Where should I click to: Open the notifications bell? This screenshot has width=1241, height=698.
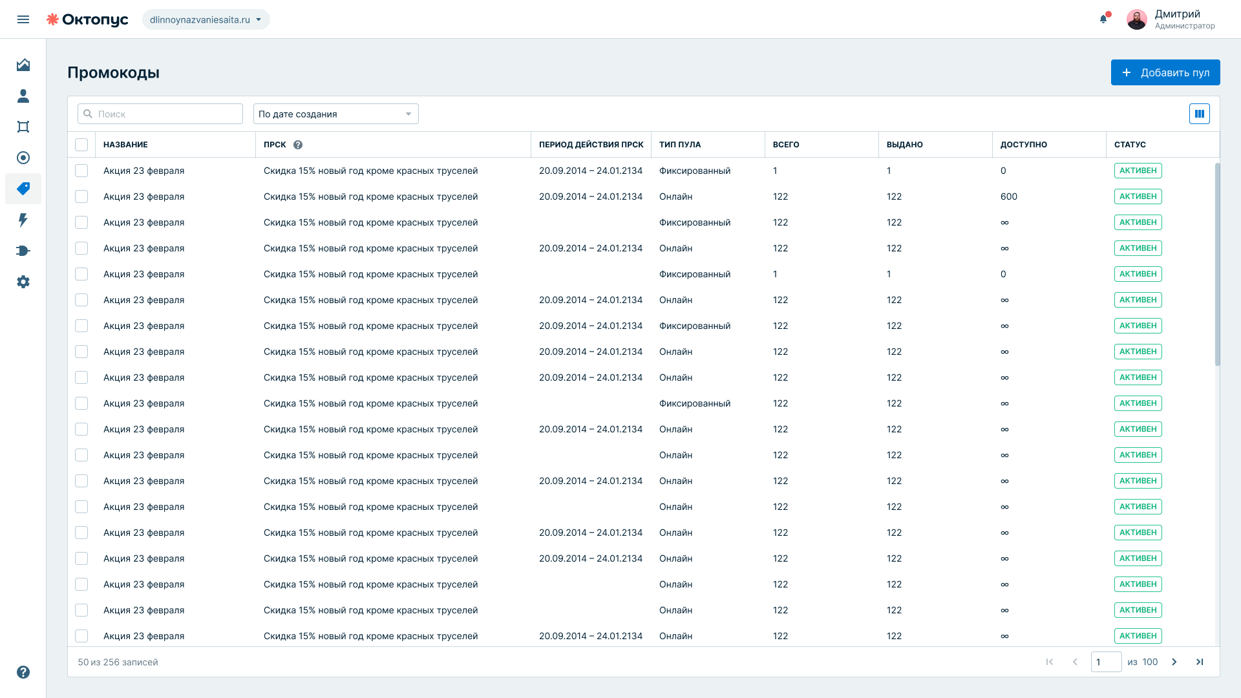(1103, 19)
